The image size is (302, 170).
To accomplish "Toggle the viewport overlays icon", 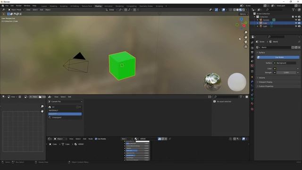I will [x=223, y=9].
